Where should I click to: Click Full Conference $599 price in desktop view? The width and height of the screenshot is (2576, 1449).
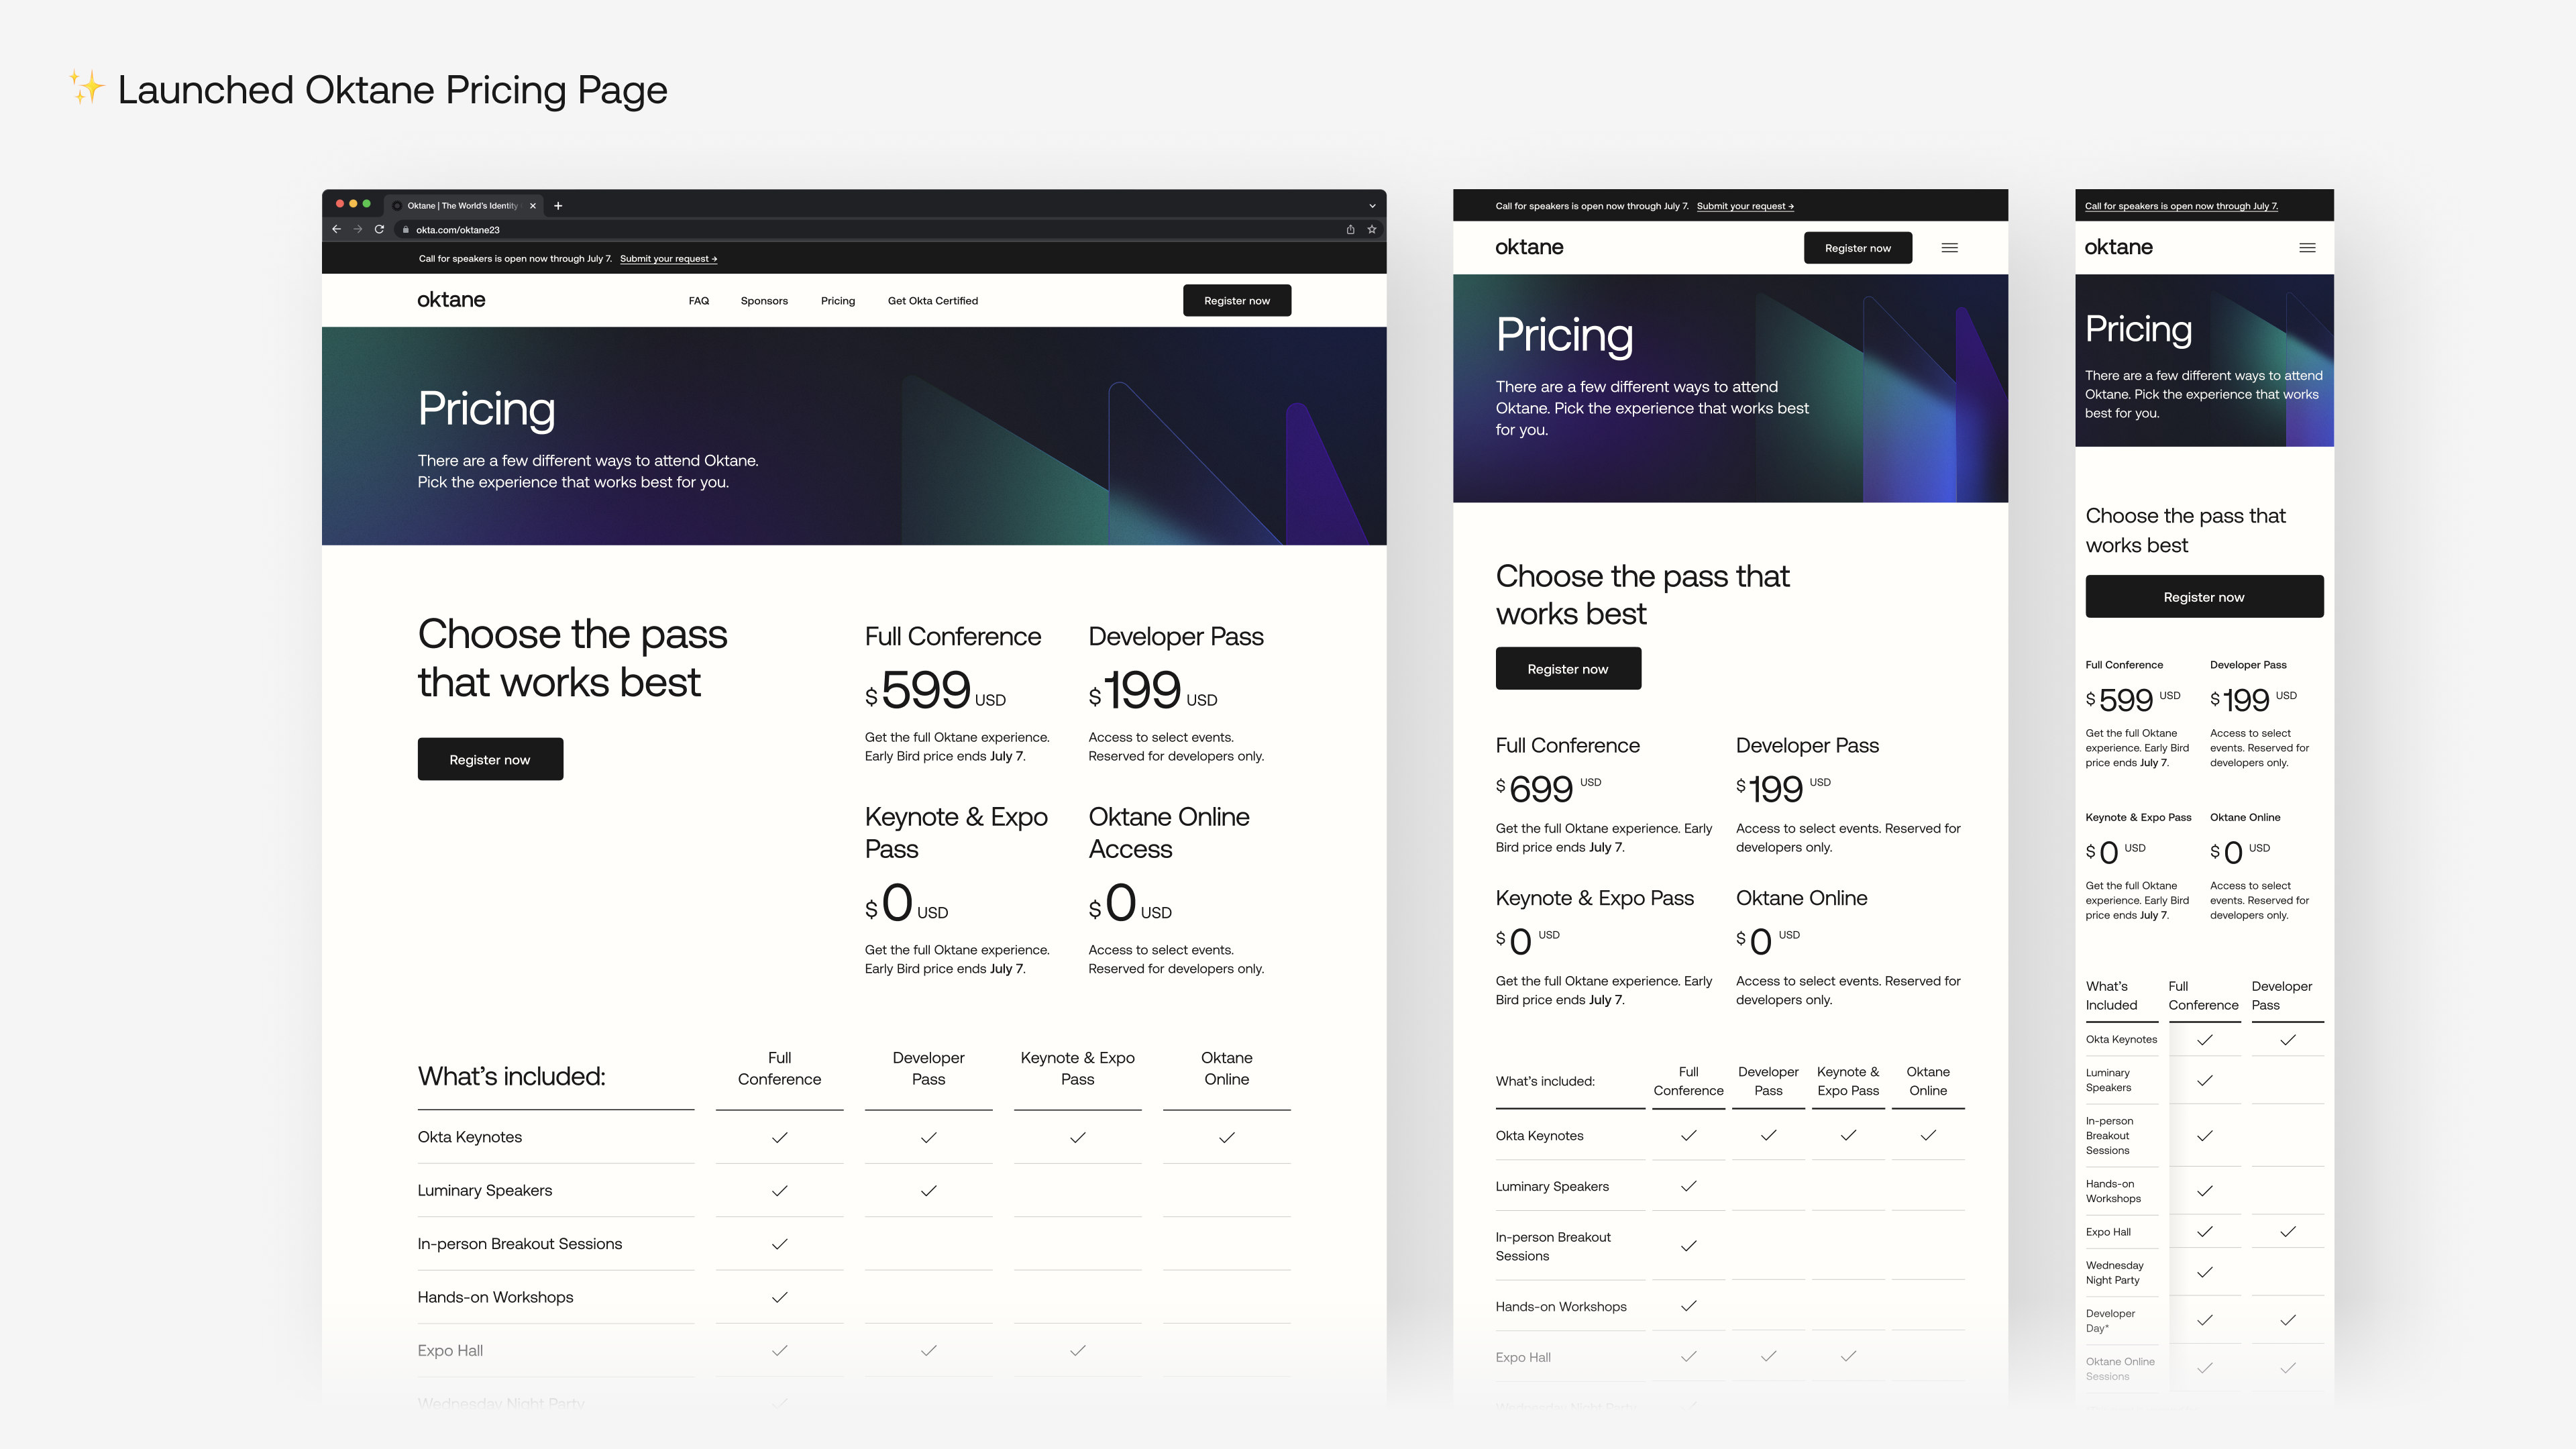(x=935, y=690)
